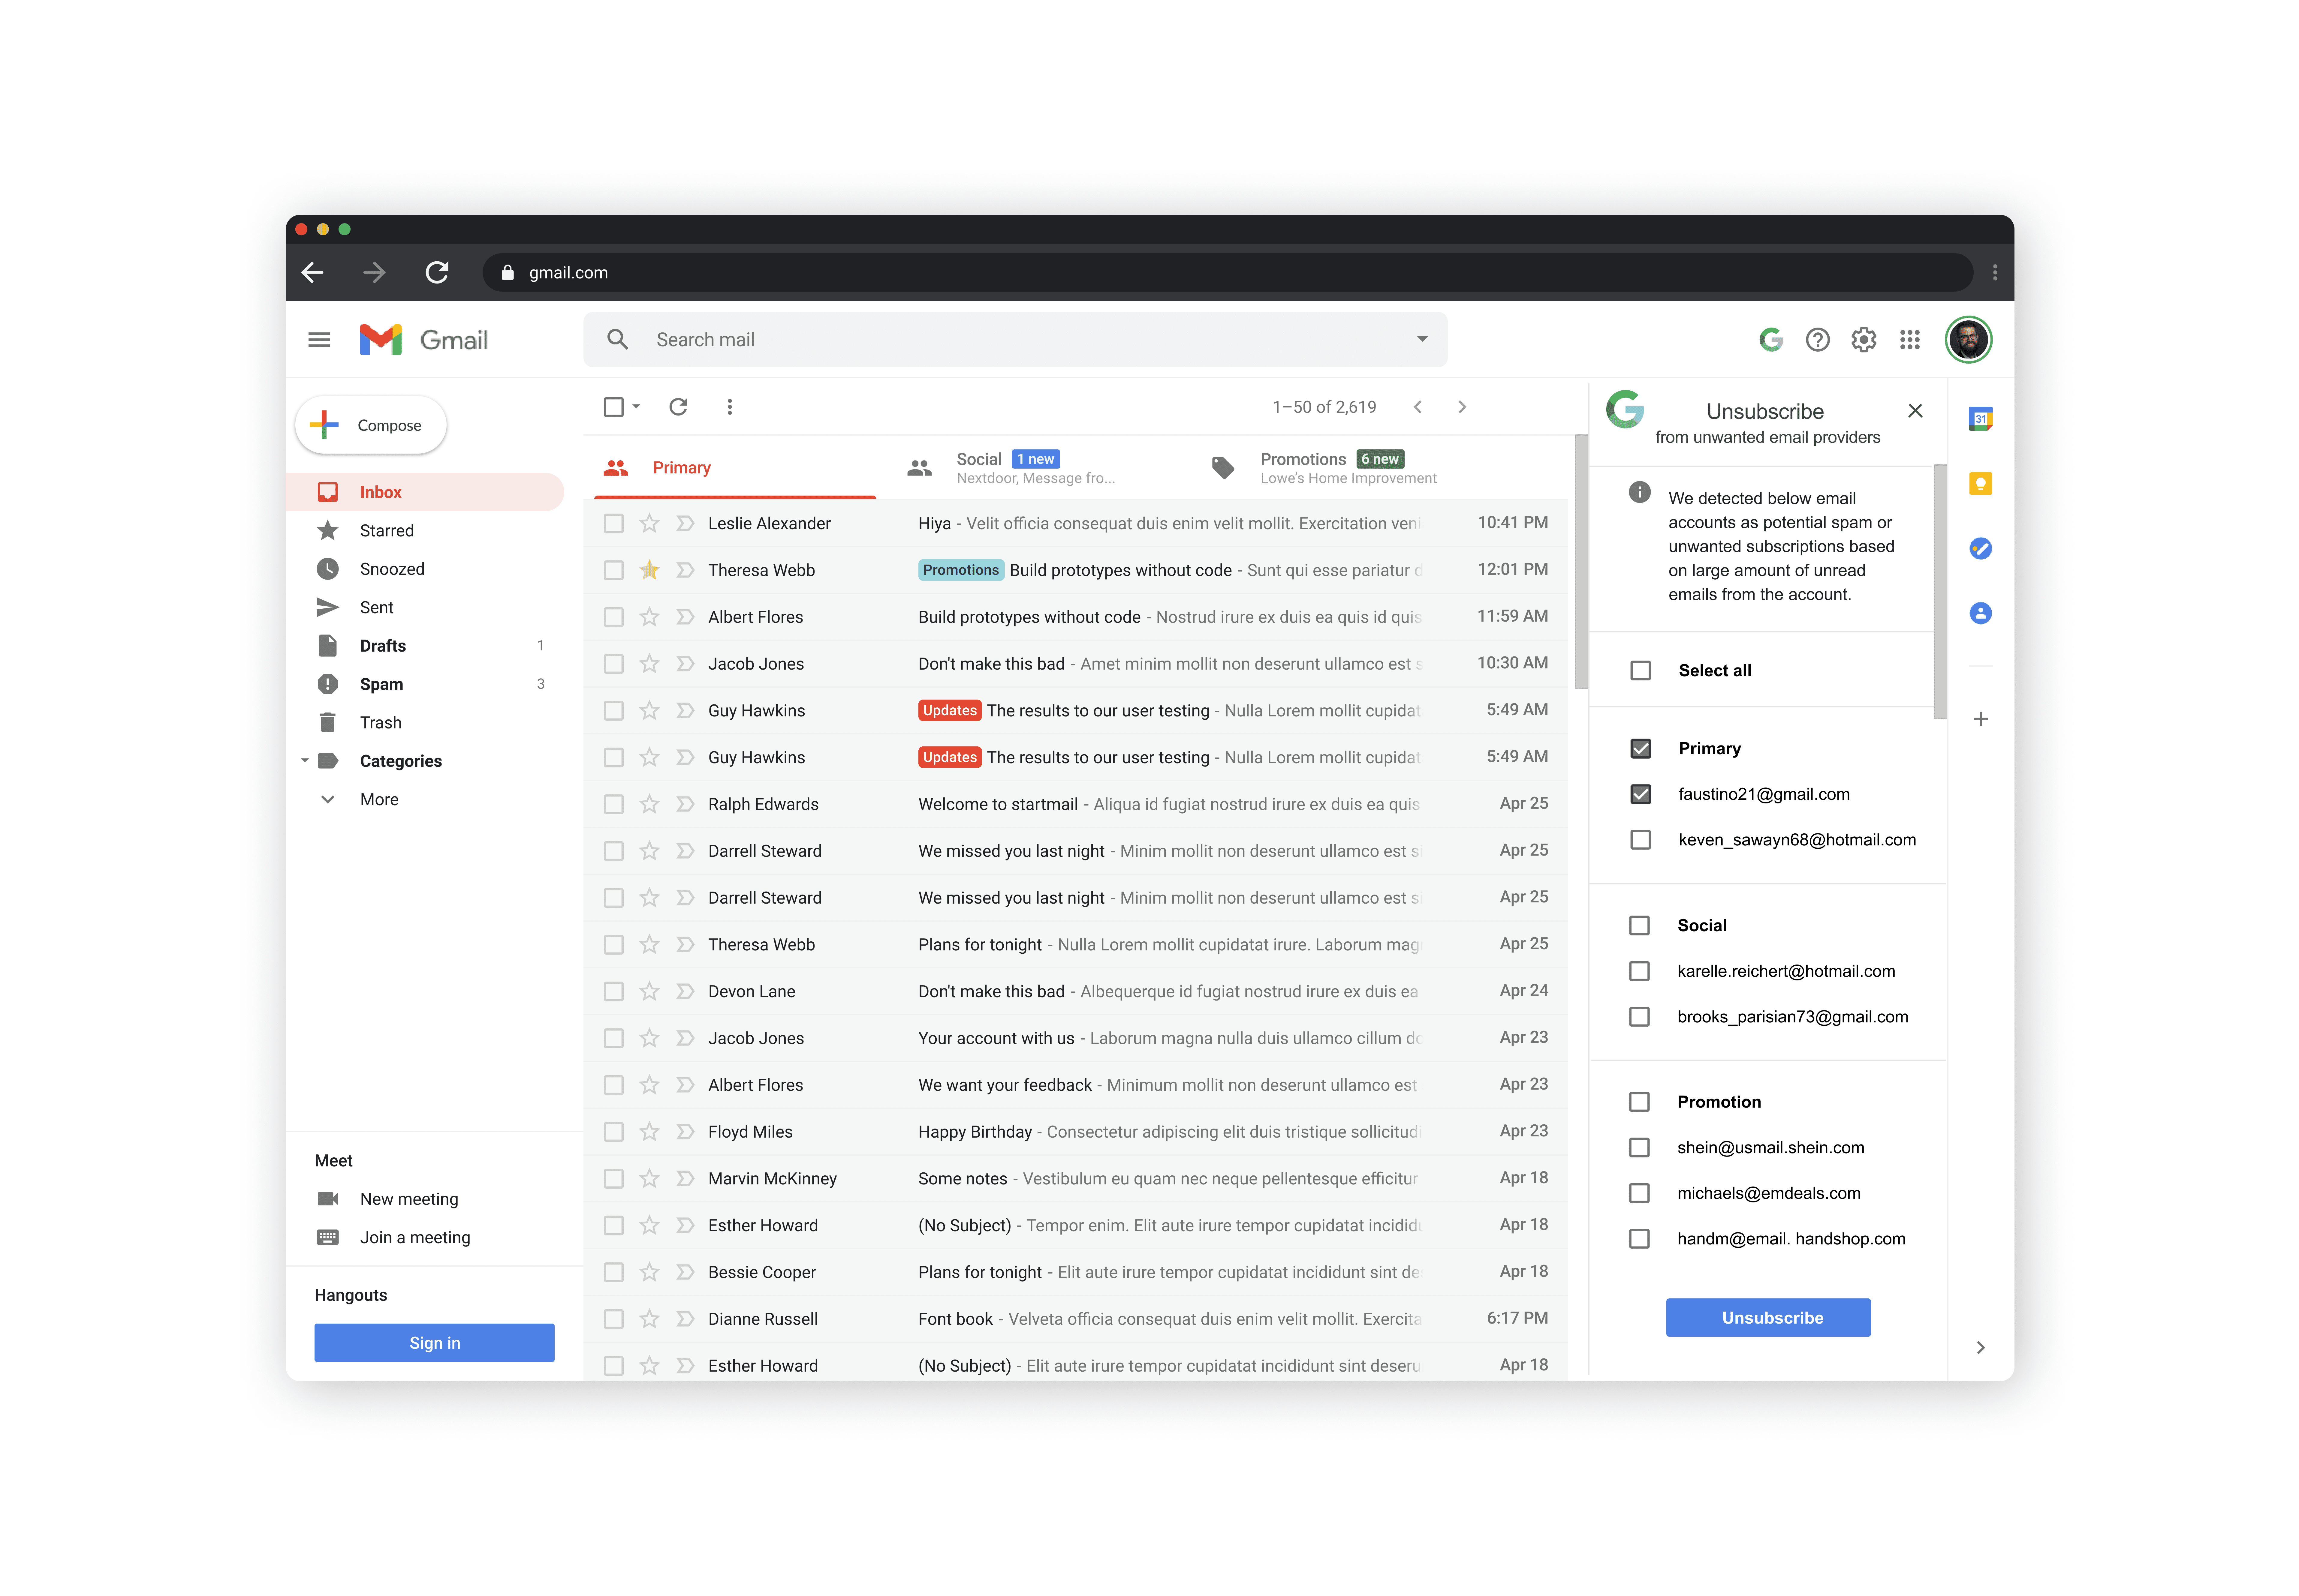Uncheck faustino21@gmail.com checkbox
This screenshot has height=1596, width=2299.
[1641, 794]
